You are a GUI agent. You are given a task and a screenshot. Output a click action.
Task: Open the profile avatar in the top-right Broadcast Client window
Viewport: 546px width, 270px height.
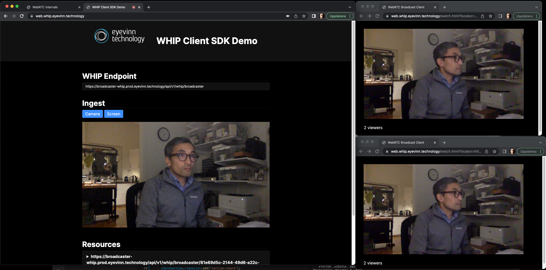[x=508, y=16]
